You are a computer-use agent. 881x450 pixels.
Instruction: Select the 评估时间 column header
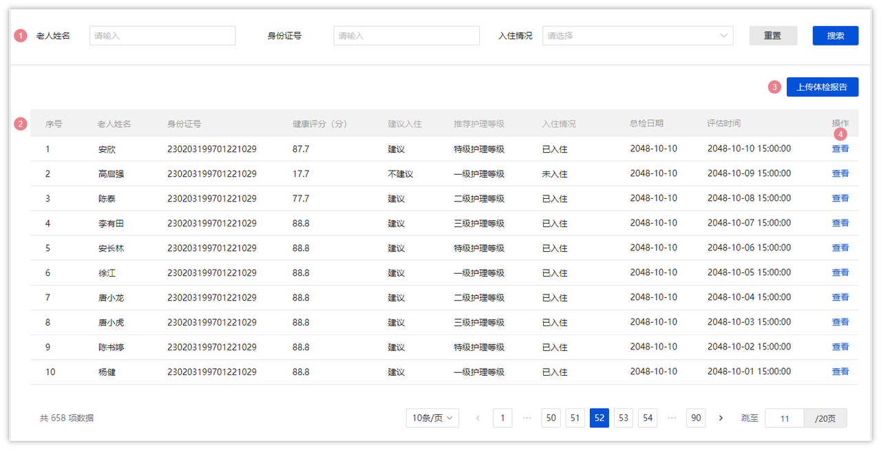724,124
